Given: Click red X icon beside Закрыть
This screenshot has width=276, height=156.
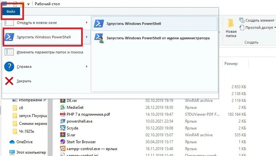Looking at the screenshot, I should click(x=9, y=81).
